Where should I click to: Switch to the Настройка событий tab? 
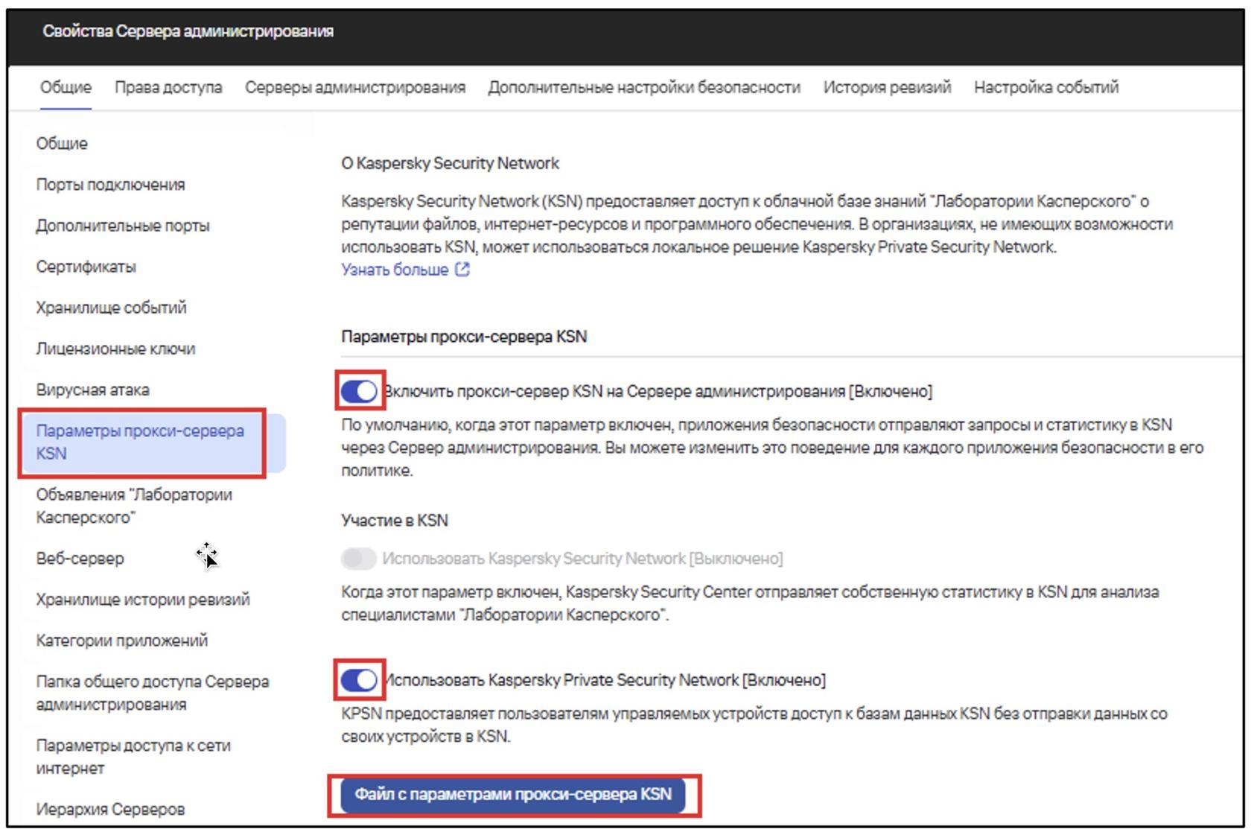tap(1046, 87)
